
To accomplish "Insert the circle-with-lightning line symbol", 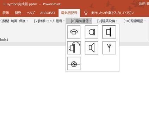I will pos(74,63).
